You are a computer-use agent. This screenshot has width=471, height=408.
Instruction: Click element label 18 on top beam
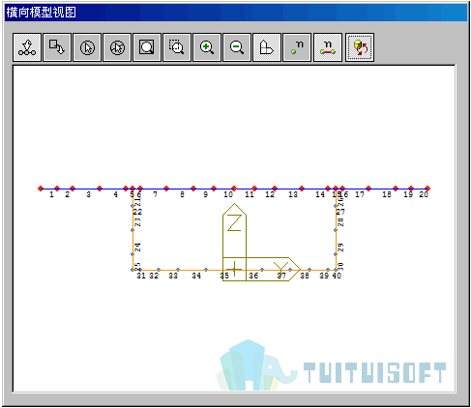[387, 194]
